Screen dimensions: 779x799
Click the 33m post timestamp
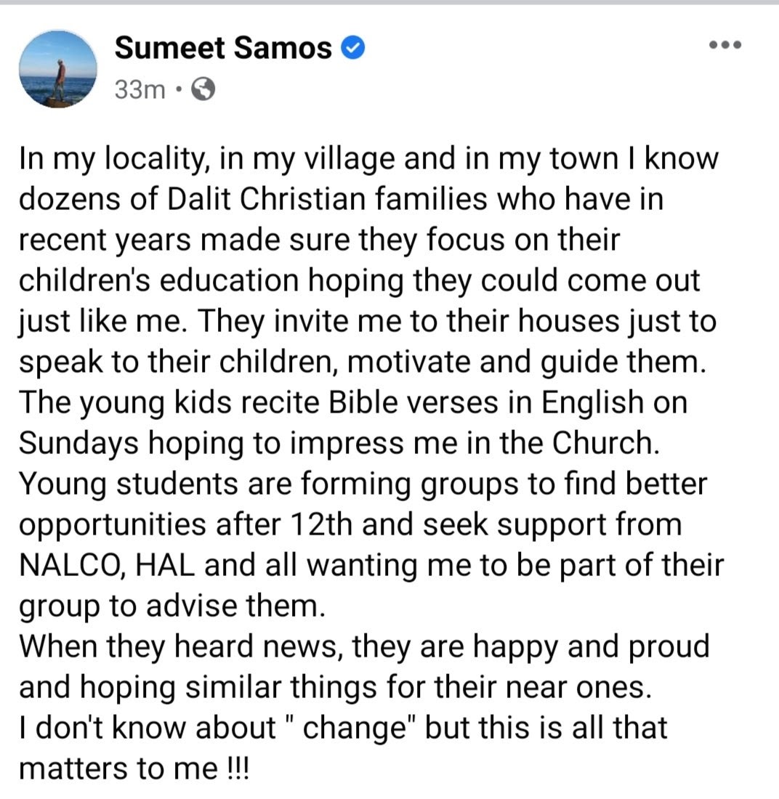click(x=139, y=90)
